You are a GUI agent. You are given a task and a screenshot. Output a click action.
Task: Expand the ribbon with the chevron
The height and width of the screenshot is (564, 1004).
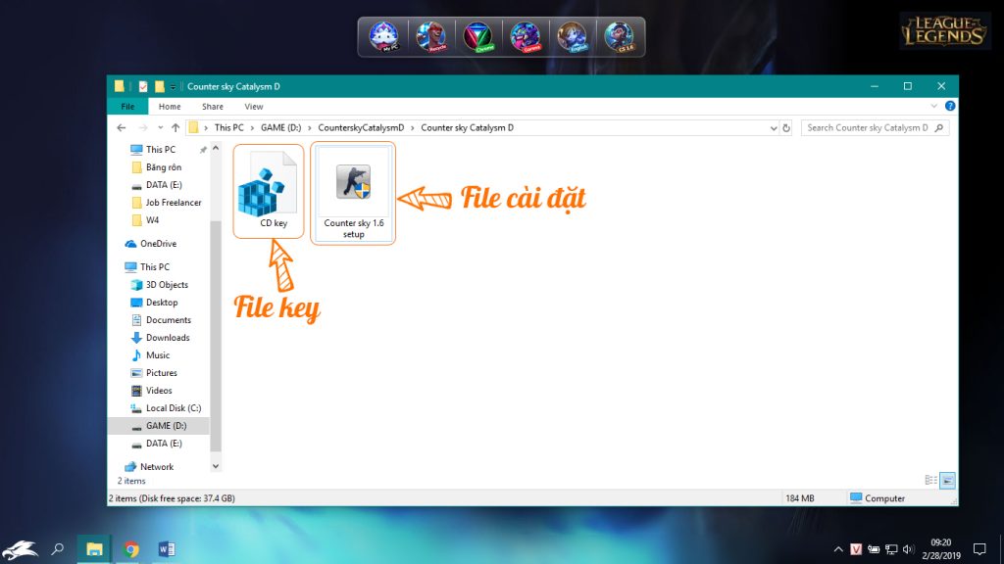point(933,106)
